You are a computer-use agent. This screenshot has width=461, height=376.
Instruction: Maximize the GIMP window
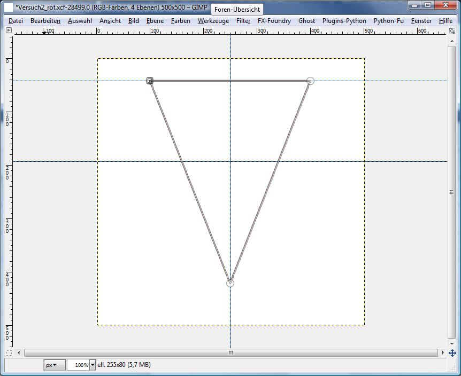click(427, 5)
